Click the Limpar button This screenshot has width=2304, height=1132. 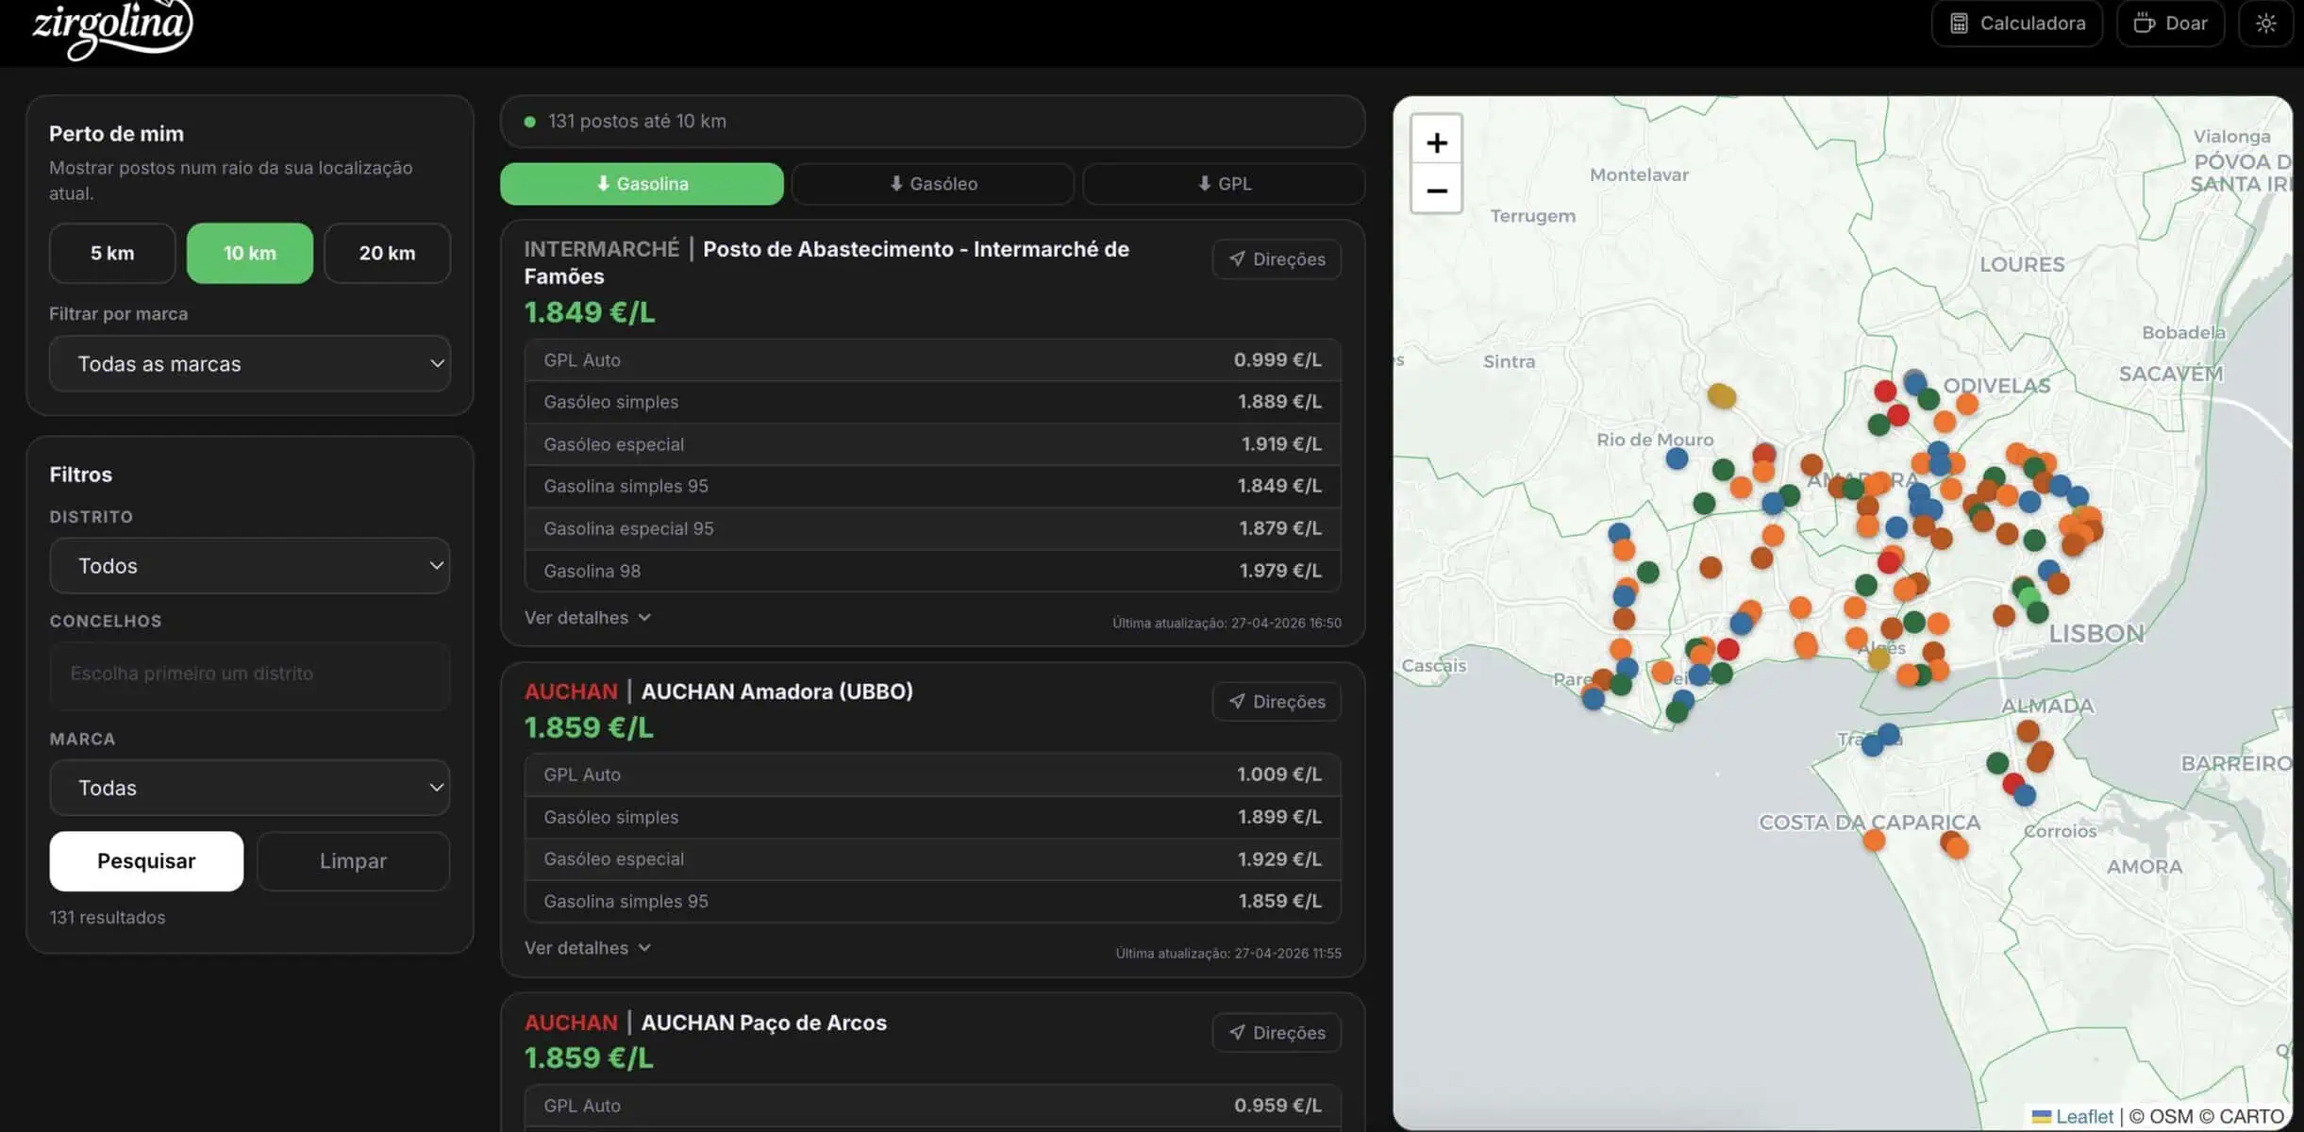353,861
